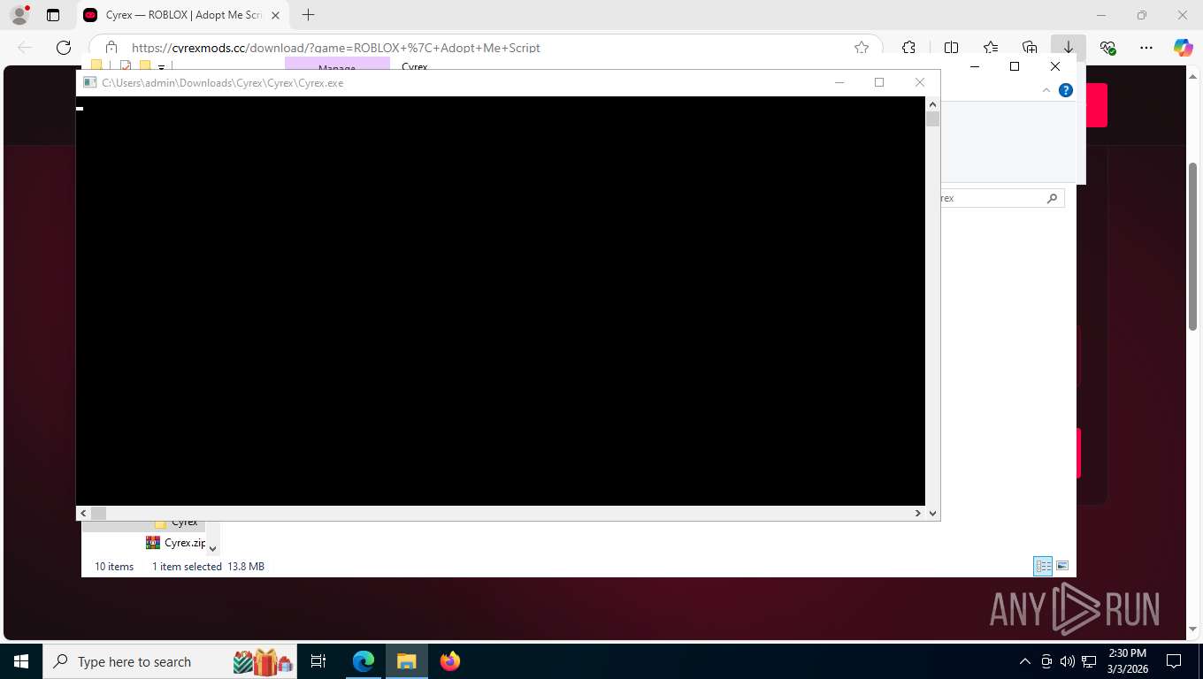This screenshot has width=1203, height=679.
Task: Open Edge Collections panel
Action: (x=1030, y=48)
